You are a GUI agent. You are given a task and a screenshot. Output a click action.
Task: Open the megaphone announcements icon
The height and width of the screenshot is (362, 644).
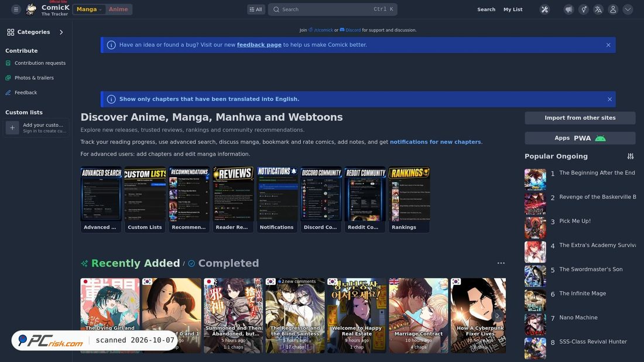(568, 9)
